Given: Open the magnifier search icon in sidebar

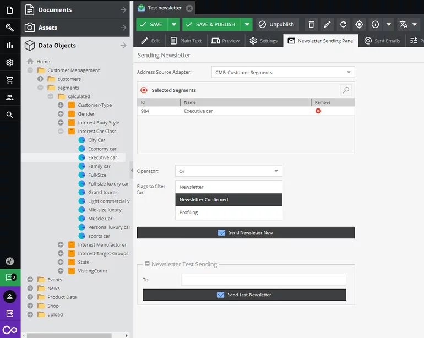Looking at the screenshot, I should tap(10, 115).
